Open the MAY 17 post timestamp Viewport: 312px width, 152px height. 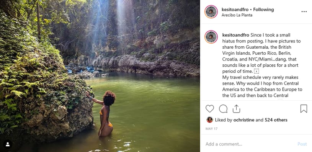pos(212,129)
